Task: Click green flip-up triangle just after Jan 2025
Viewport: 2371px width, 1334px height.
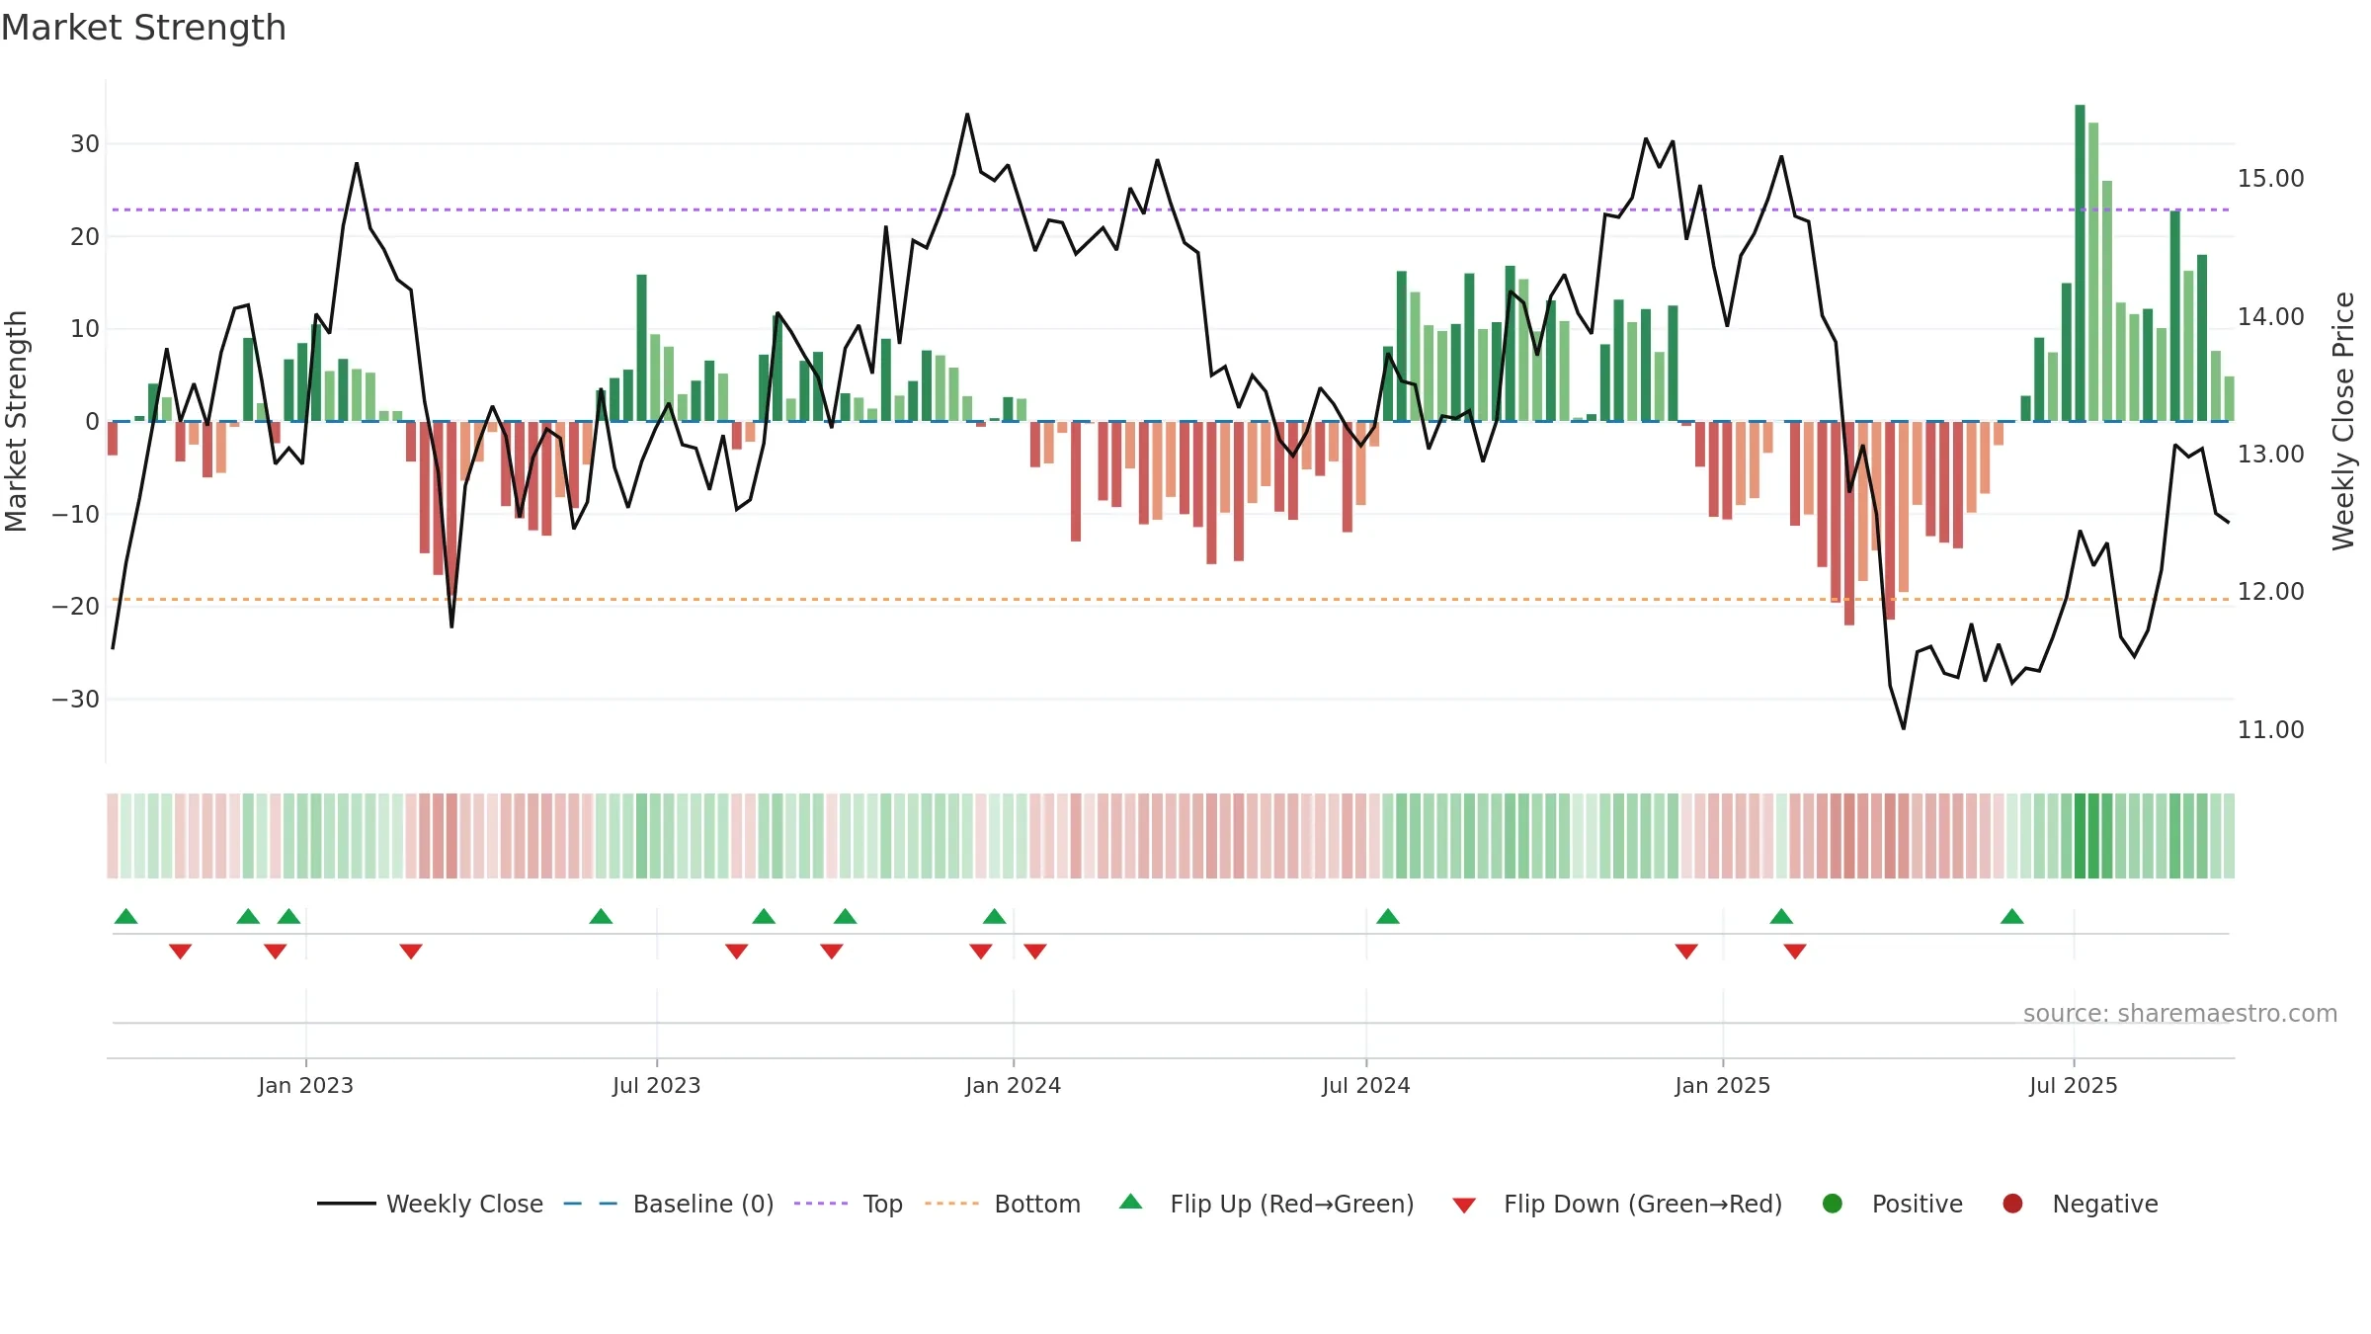Action: coord(1781,916)
